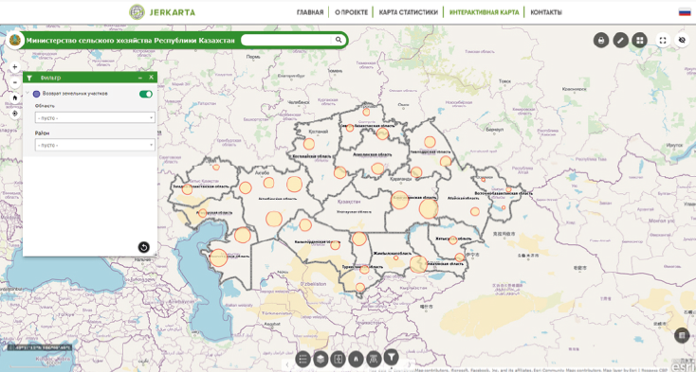This screenshot has width=696, height=372.
Task: Collapse the Возврат земельных участков filter section
Action: coord(27,94)
